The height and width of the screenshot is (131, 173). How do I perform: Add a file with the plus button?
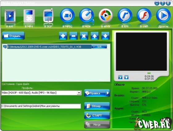click(x=63, y=36)
